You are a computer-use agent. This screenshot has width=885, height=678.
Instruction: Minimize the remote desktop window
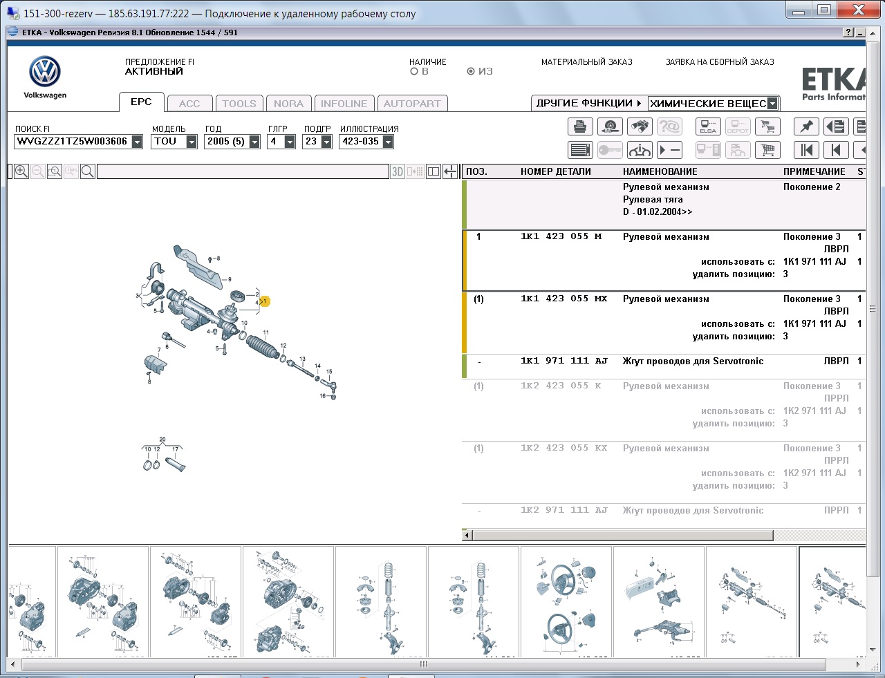coord(800,10)
